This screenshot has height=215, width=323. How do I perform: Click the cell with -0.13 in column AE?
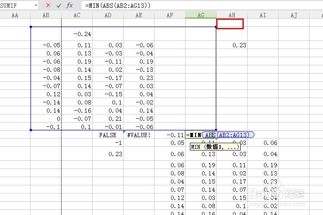(x=139, y=70)
